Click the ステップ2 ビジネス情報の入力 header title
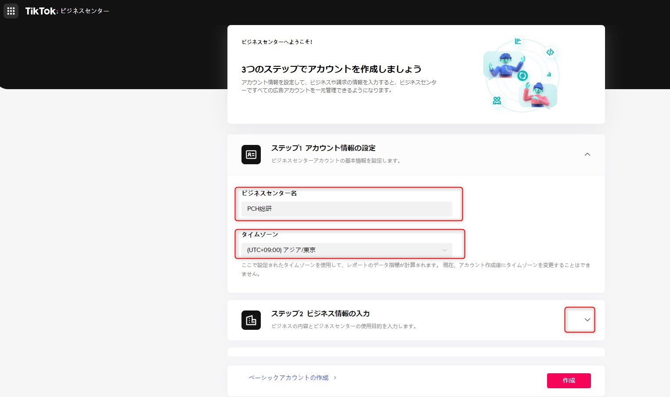Viewport: 670px width, 397px height. (320, 314)
